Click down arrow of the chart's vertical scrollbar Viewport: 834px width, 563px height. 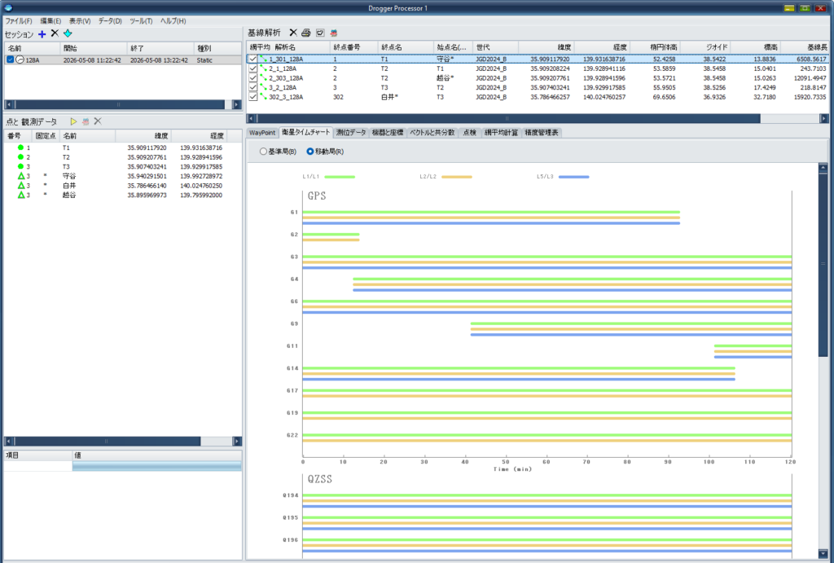point(823,554)
